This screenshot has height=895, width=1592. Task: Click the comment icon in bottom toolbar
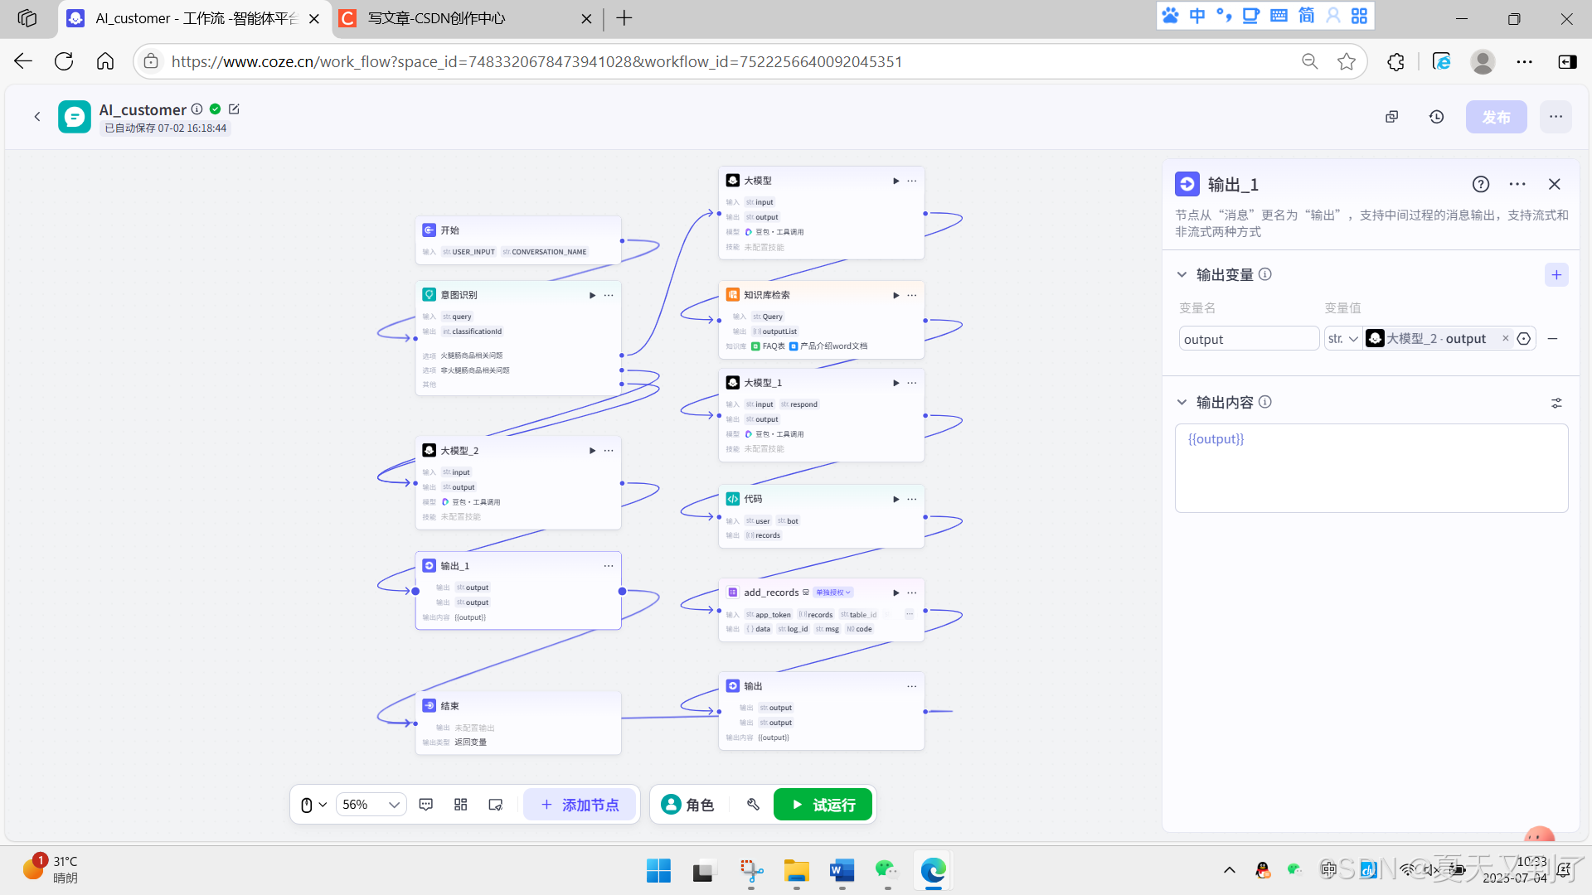pos(426,805)
